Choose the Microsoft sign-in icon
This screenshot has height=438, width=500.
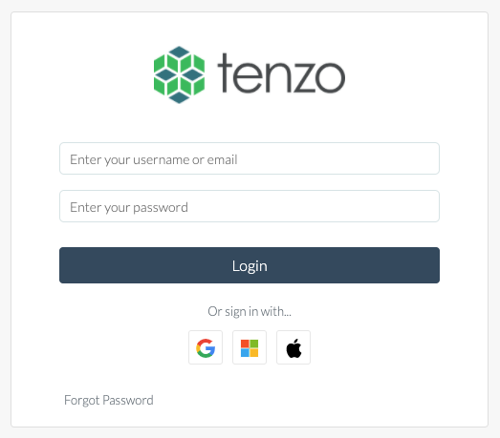(250, 347)
